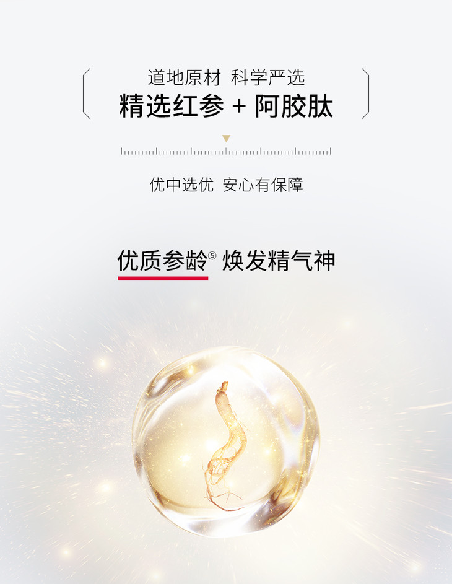Click the plus sign between ingredients
The width and height of the screenshot is (452, 584).
(238, 107)
